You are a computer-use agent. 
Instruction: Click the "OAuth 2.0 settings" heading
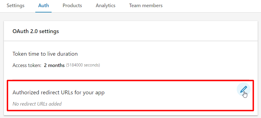point(36,31)
